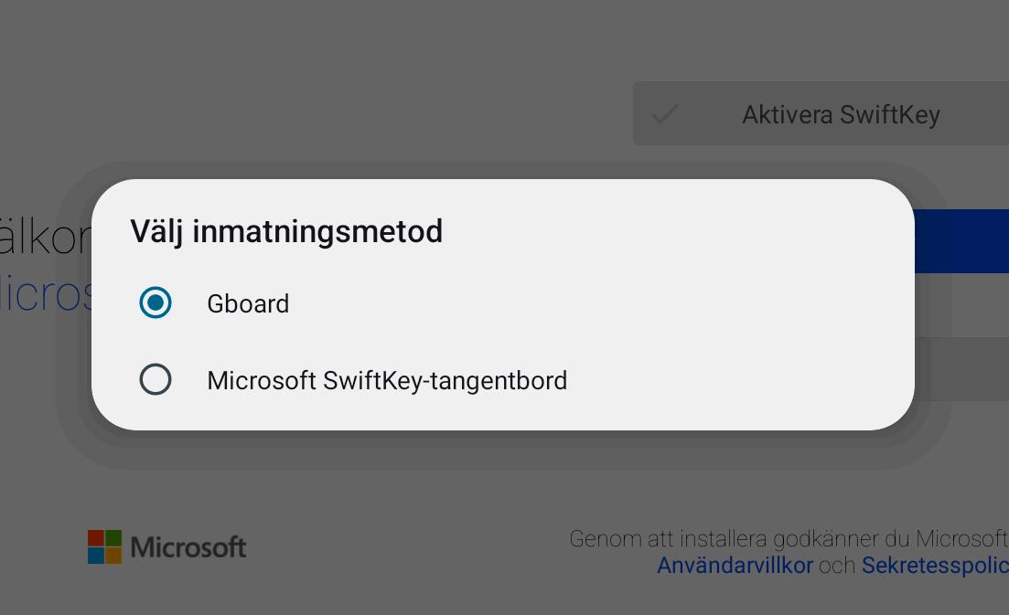Click the Genom att installera disclaimer text

pos(787,539)
